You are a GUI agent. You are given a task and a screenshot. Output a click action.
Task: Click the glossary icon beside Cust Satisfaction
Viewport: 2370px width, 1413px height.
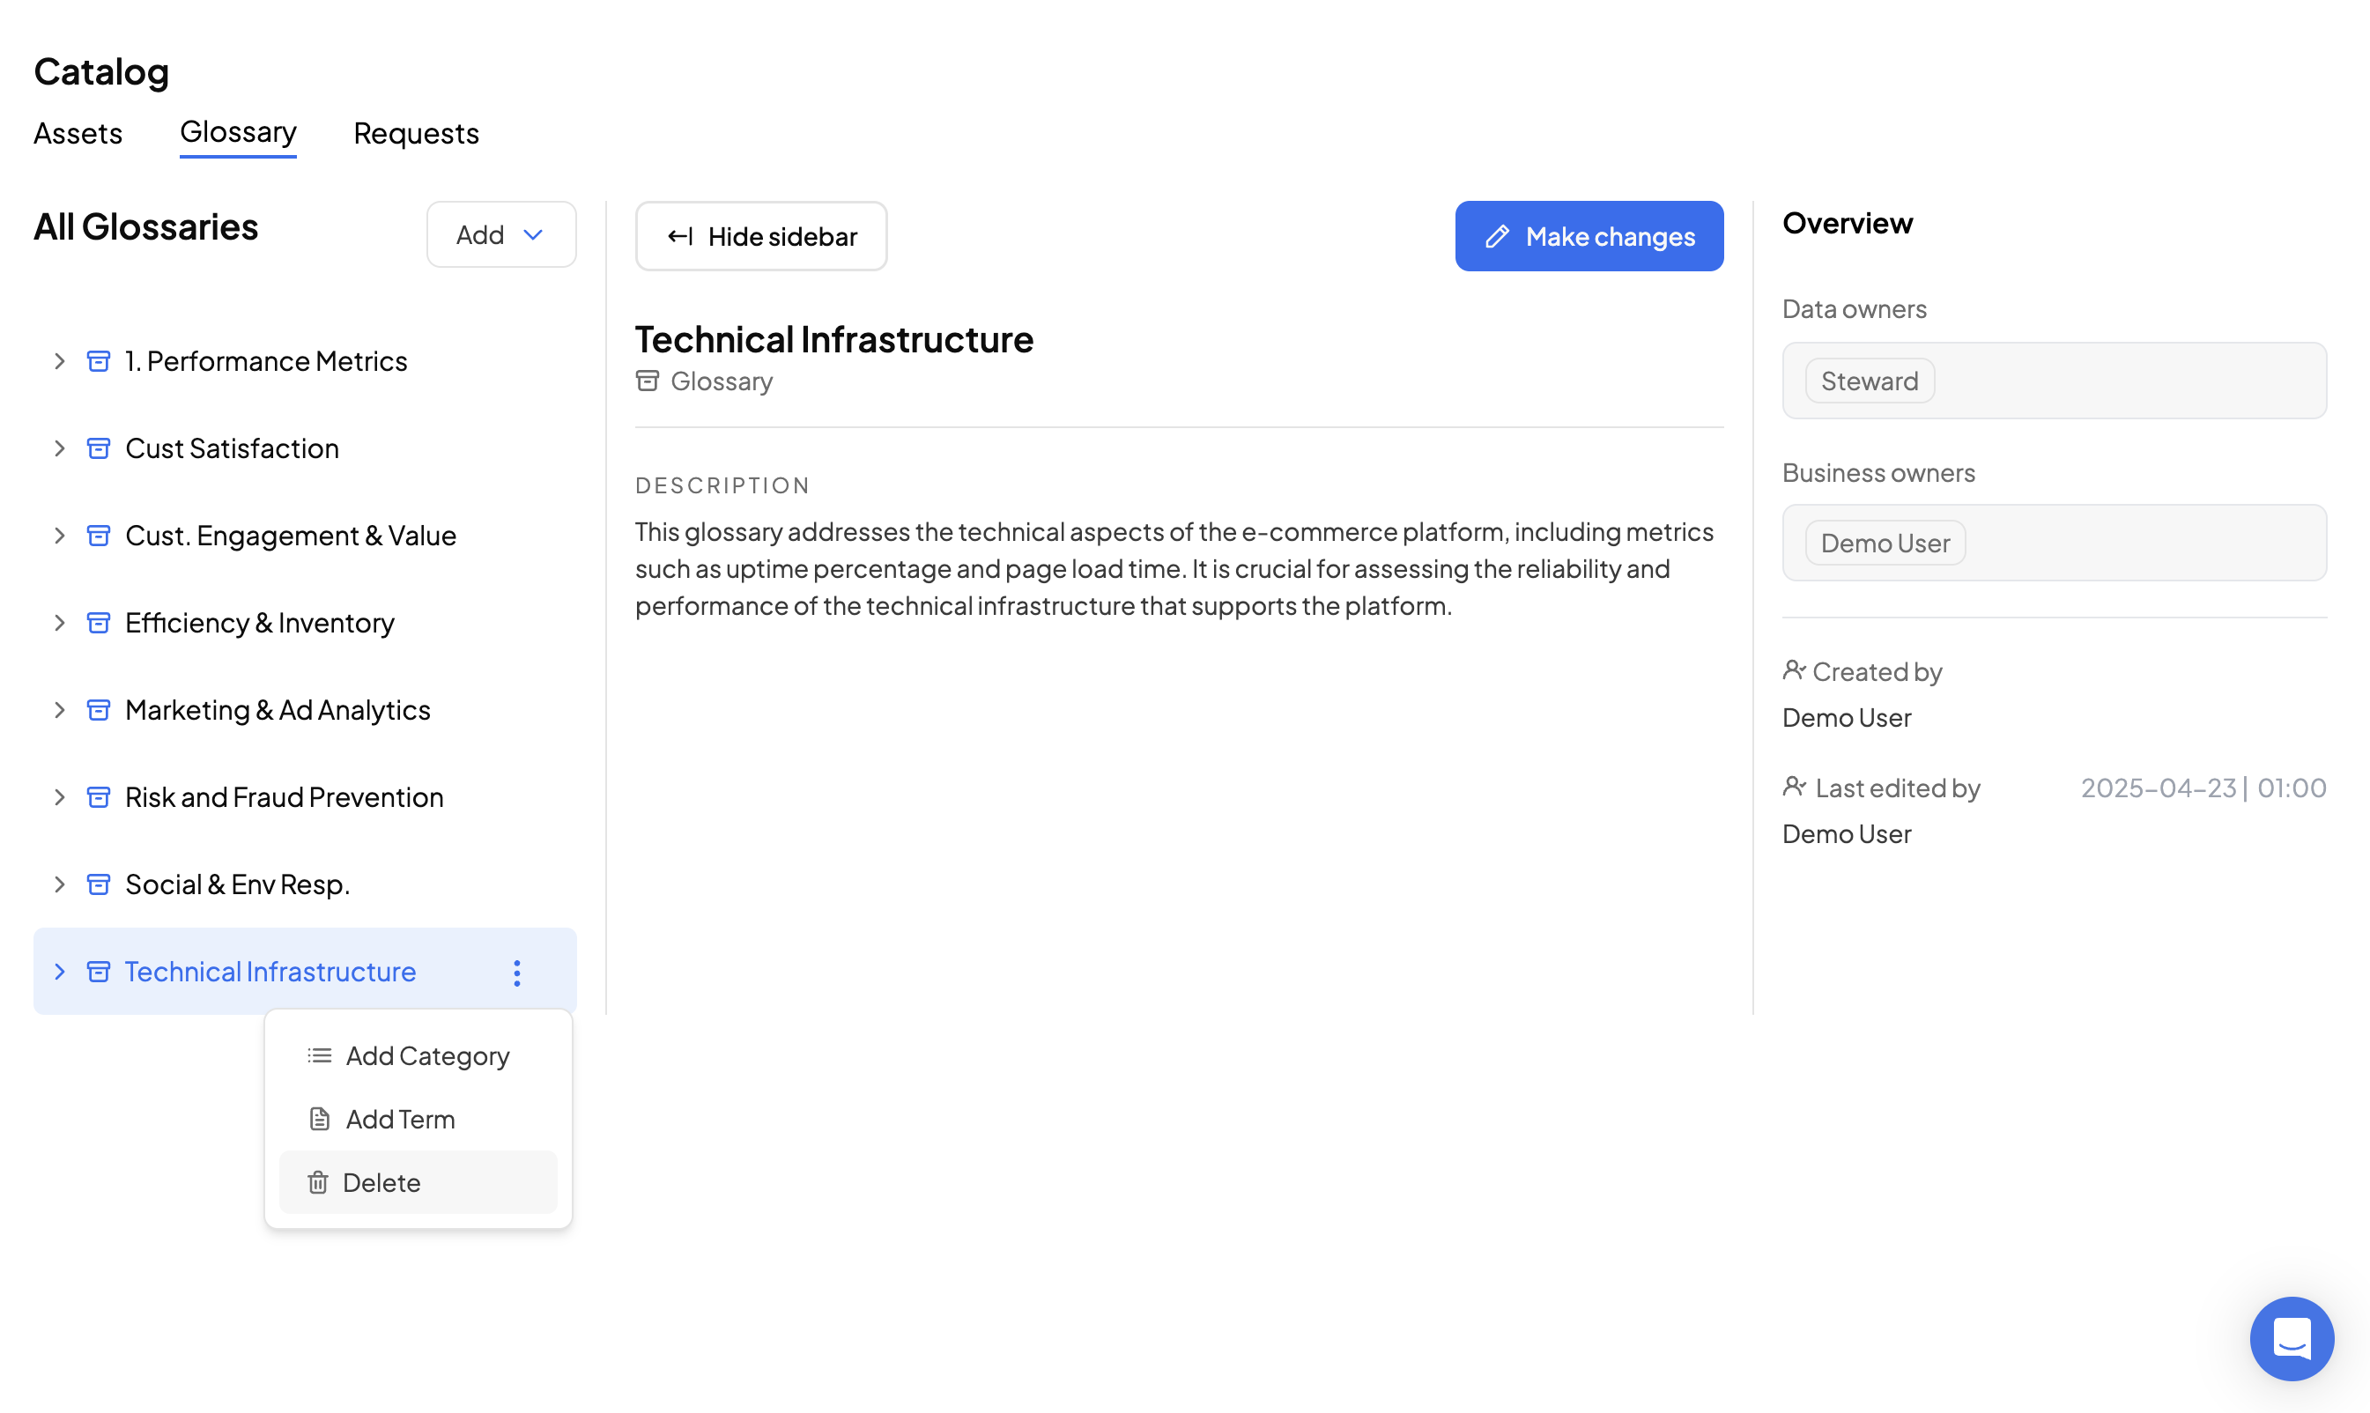click(x=98, y=448)
